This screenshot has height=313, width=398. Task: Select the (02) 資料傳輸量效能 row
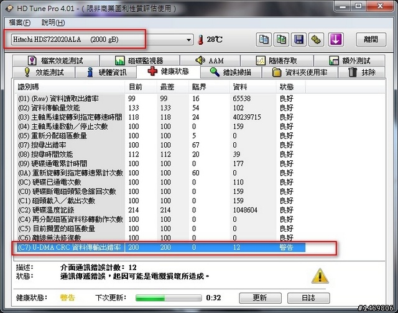point(161,107)
